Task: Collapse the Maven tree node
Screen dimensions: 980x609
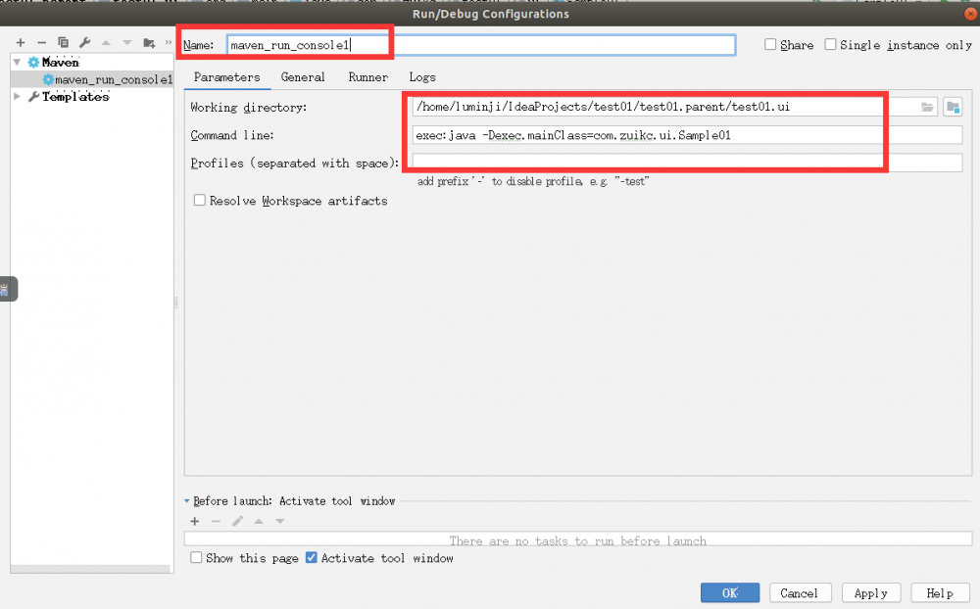Action: [18, 62]
